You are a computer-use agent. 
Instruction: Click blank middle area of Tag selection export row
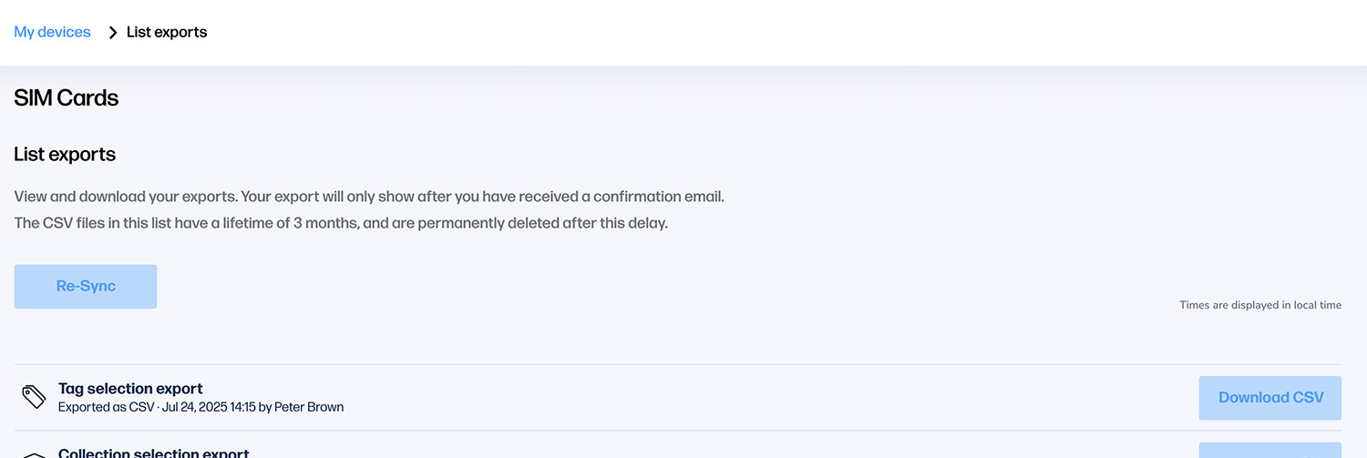click(x=729, y=398)
